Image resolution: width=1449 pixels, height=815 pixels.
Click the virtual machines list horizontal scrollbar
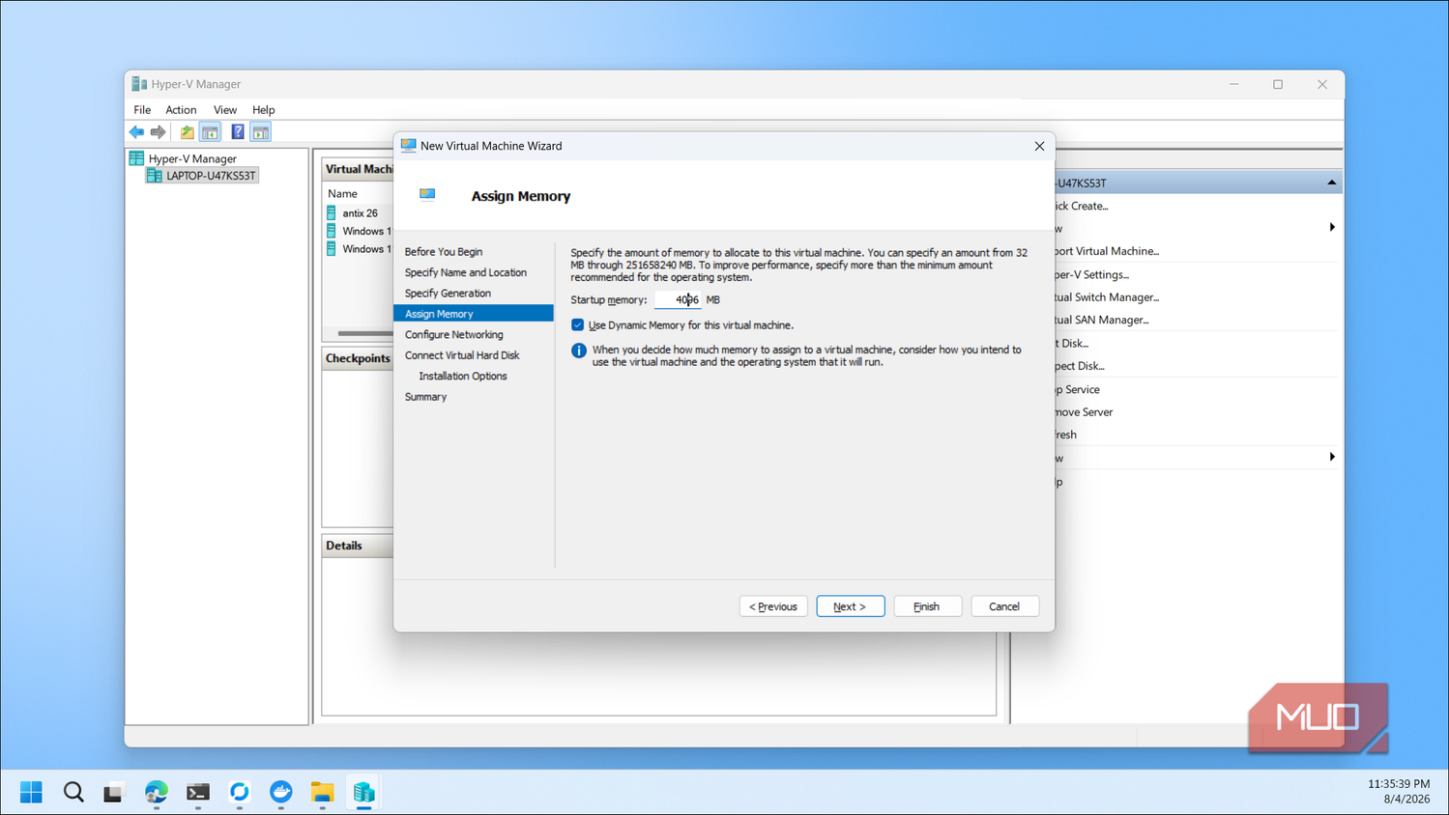365,333
